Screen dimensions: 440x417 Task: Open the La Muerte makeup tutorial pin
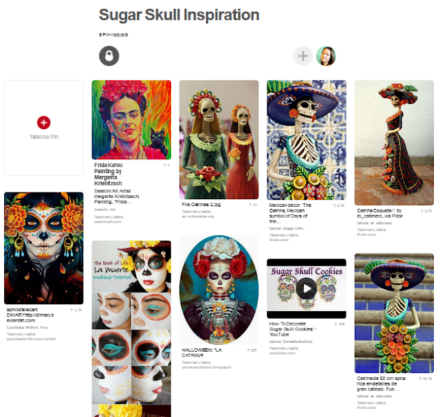click(x=131, y=328)
